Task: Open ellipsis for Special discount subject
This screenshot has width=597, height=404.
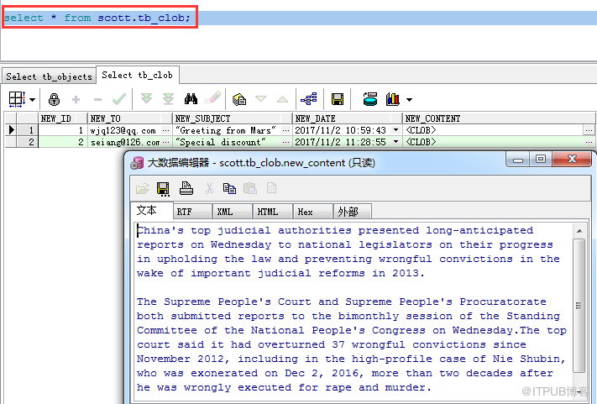Action: (286, 142)
